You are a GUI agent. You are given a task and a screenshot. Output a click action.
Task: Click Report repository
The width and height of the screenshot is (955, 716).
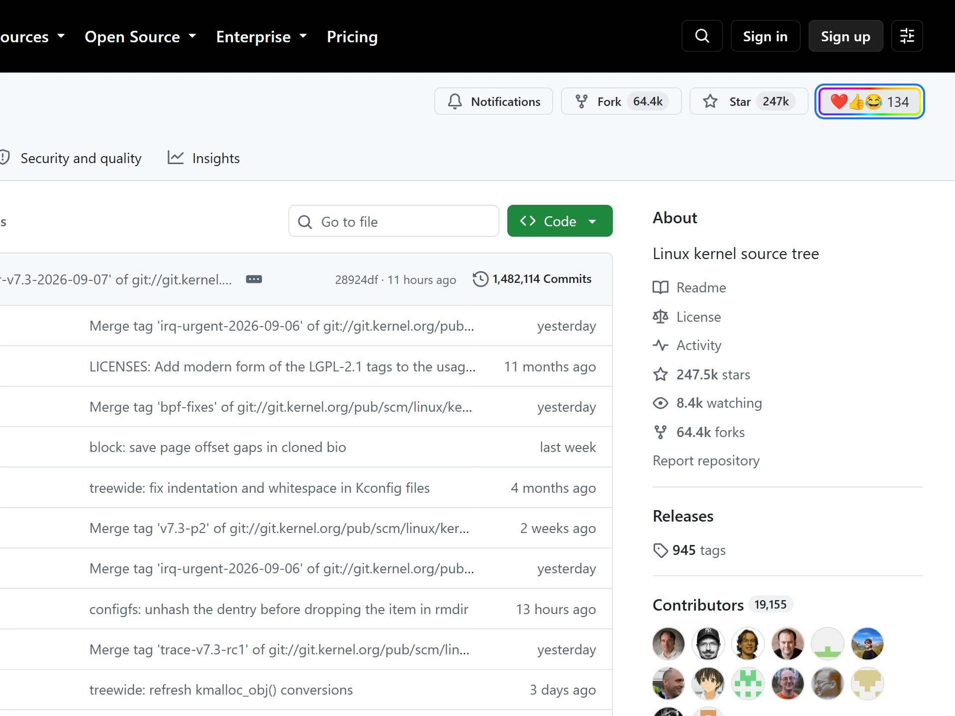point(706,460)
